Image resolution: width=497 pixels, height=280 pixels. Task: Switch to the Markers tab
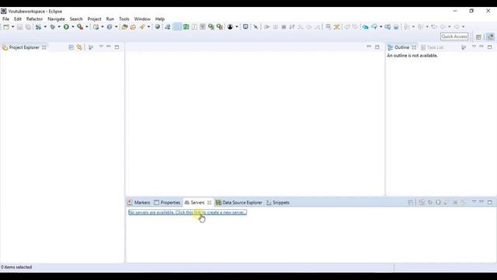coord(139,202)
